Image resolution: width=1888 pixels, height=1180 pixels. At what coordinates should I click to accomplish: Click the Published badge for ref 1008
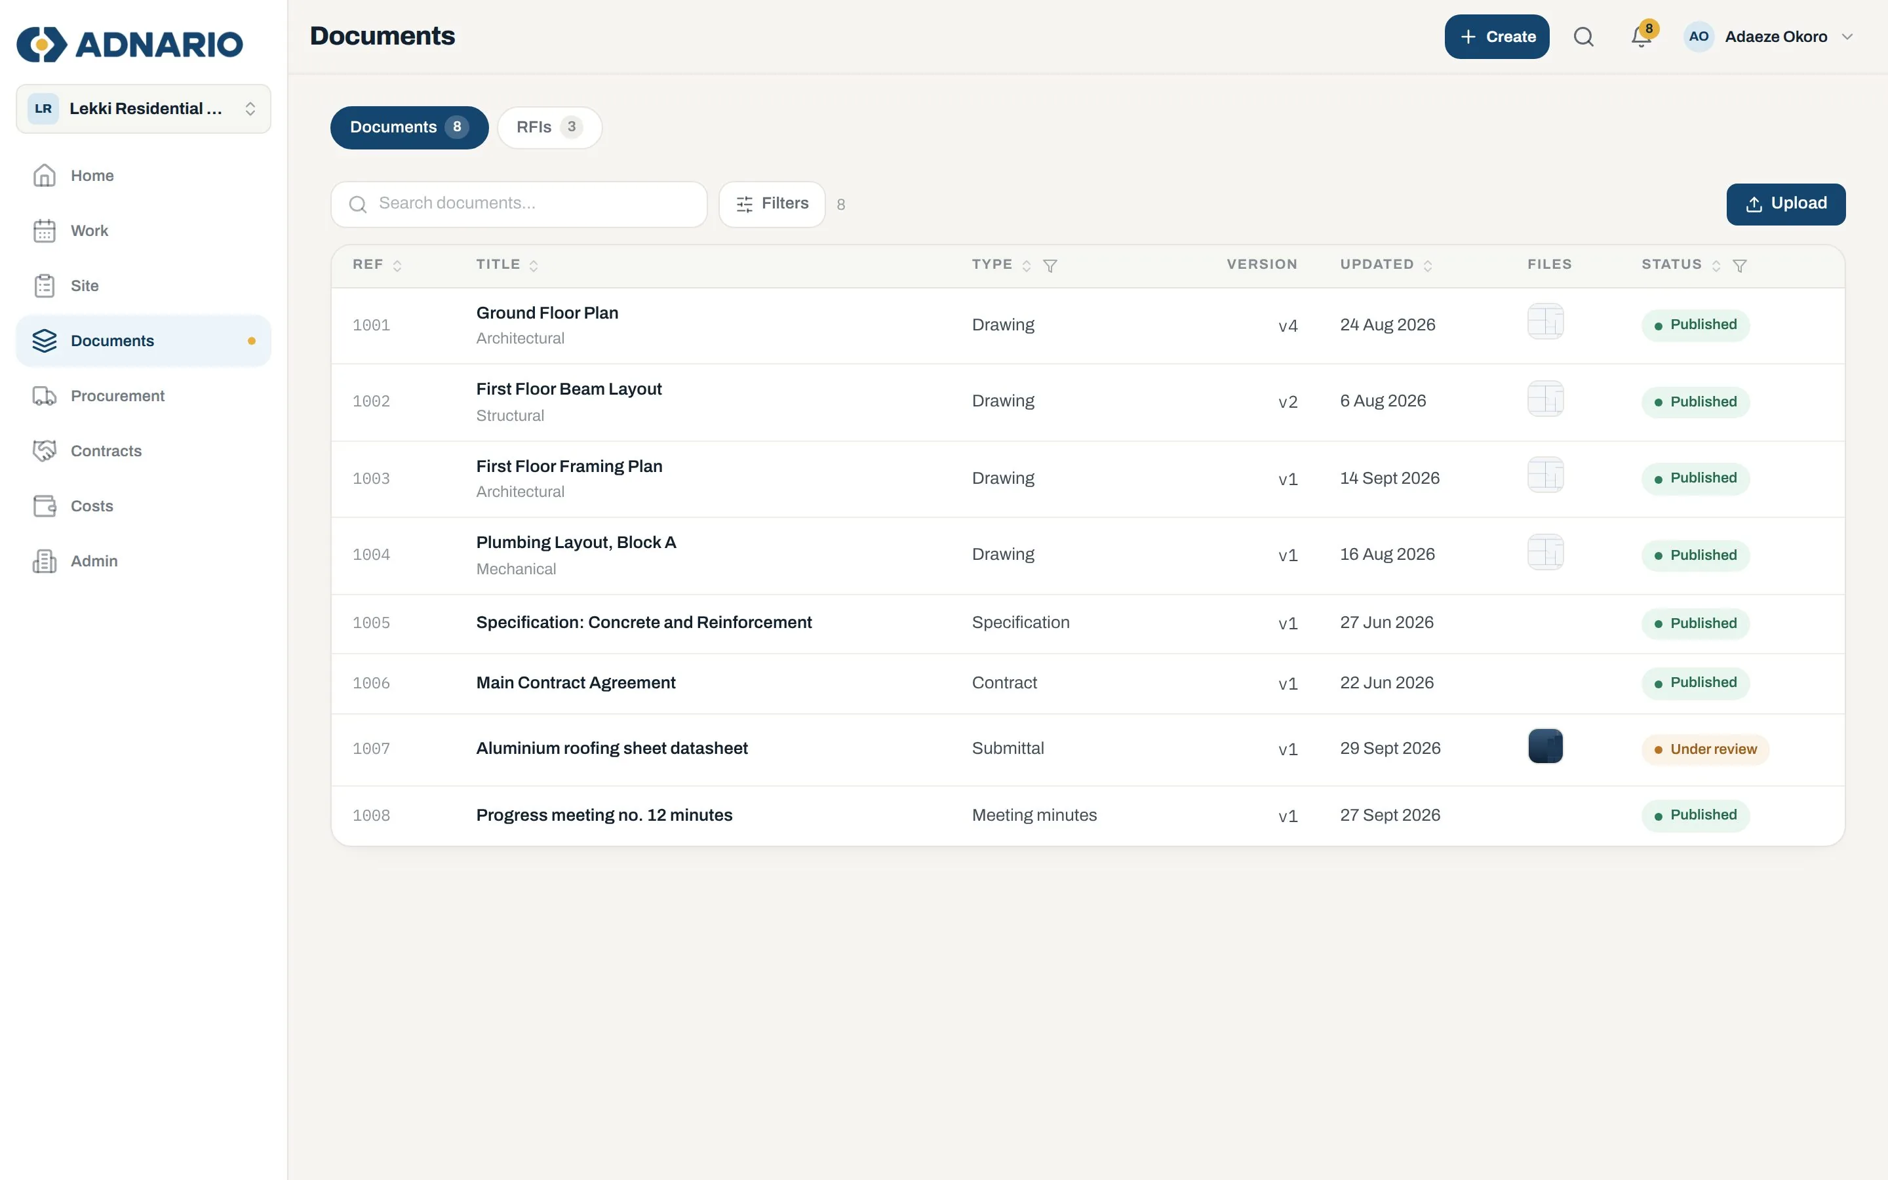(1695, 816)
